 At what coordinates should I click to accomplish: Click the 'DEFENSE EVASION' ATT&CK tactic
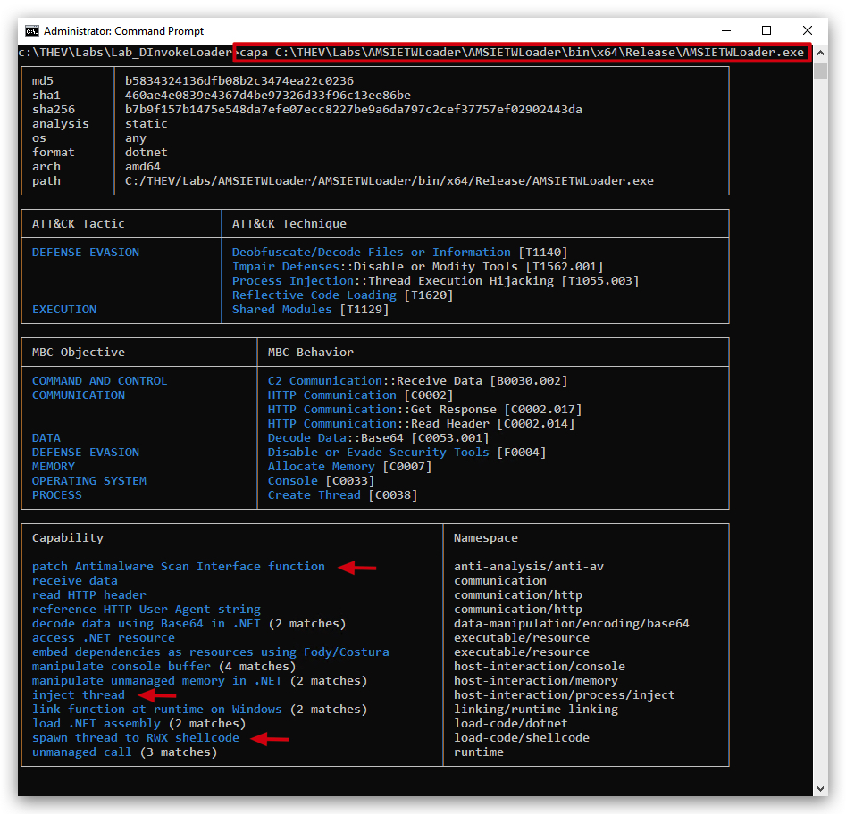(86, 253)
